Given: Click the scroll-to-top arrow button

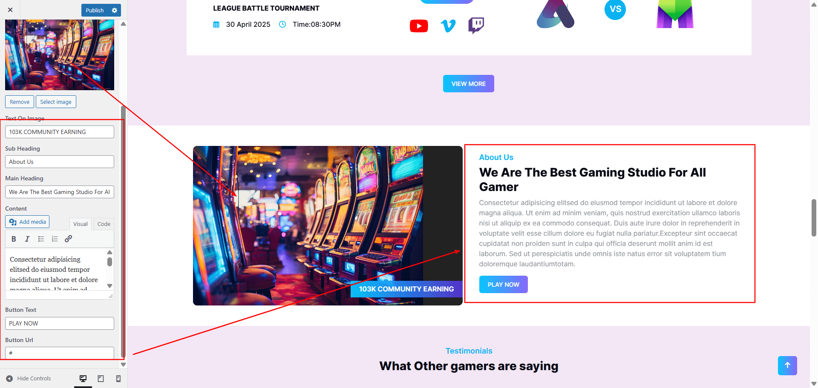Looking at the screenshot, I should [787, 365].
